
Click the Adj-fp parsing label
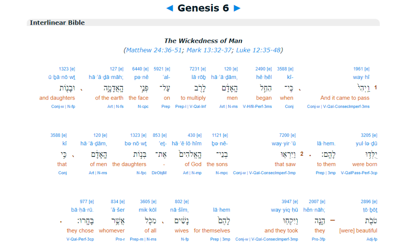point(372,239)
